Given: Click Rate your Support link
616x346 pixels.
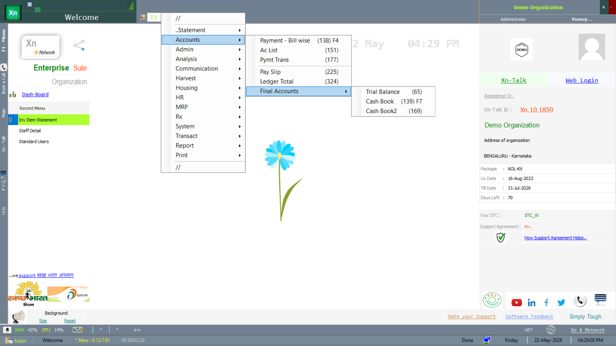Looking at the screenshot, I should 472,316.
